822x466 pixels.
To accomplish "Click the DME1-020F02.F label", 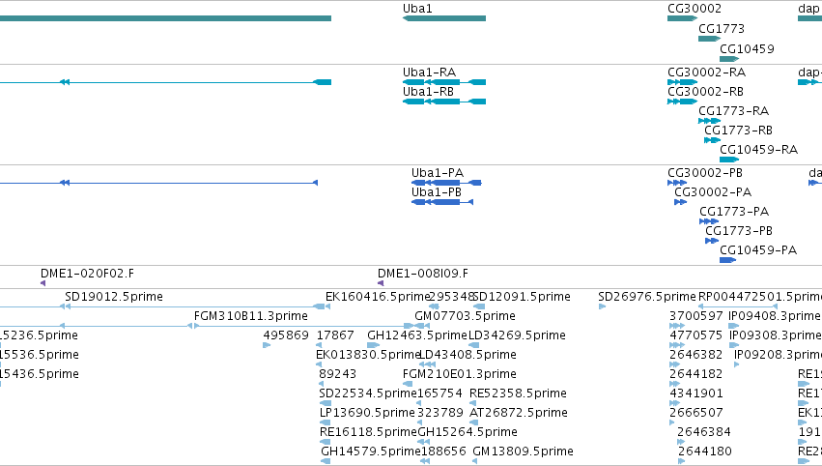I will point(87,274).
